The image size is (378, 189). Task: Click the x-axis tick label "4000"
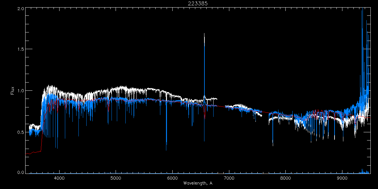pyautogui.click(x=59, y=178)
